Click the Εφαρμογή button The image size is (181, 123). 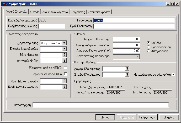126,117
